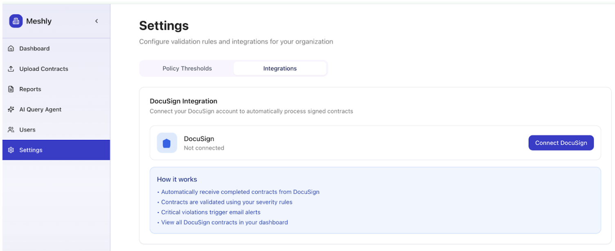Click the 'Connect your DocuSign account' description
The width and height of the screenshot is (615, 251).
251,111
